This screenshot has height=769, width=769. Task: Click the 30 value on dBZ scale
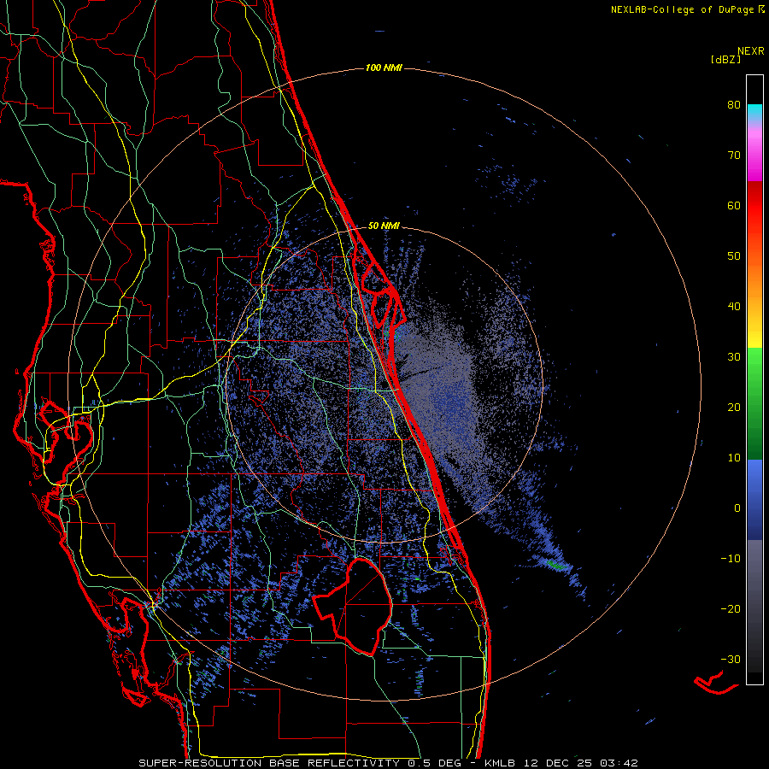(x=734, y=357)
